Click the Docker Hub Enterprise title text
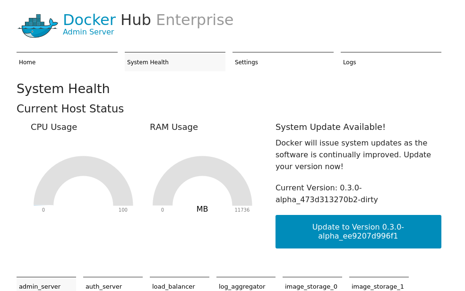Screen dimensions: 465x291 click(148, 20)
